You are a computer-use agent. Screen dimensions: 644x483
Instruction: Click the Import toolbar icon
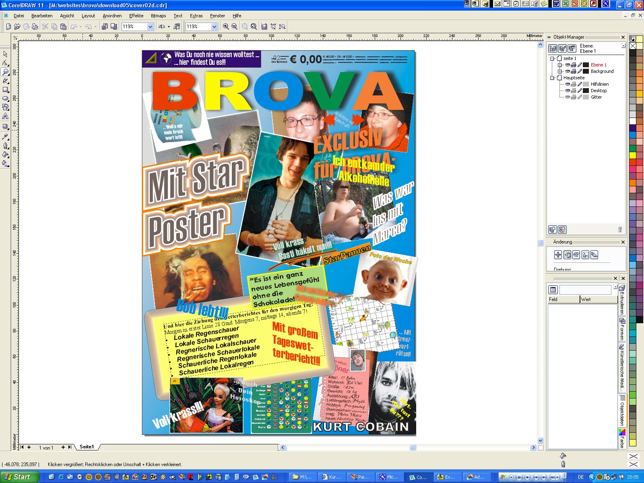tap(105, 27)
